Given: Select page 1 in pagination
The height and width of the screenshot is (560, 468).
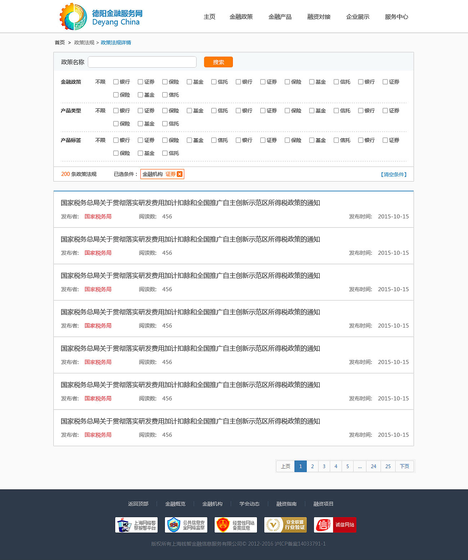Looking at the screenshot, I should (x=301, y=466).
